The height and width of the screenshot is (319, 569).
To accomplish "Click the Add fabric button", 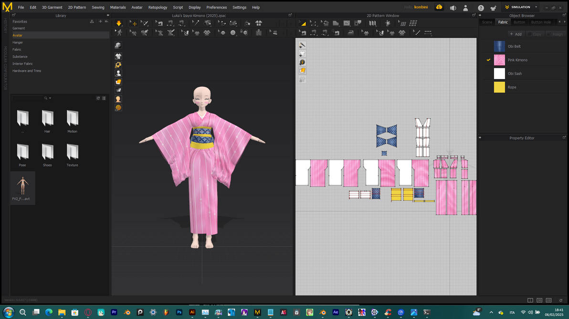I will click(x=516, y=34).
